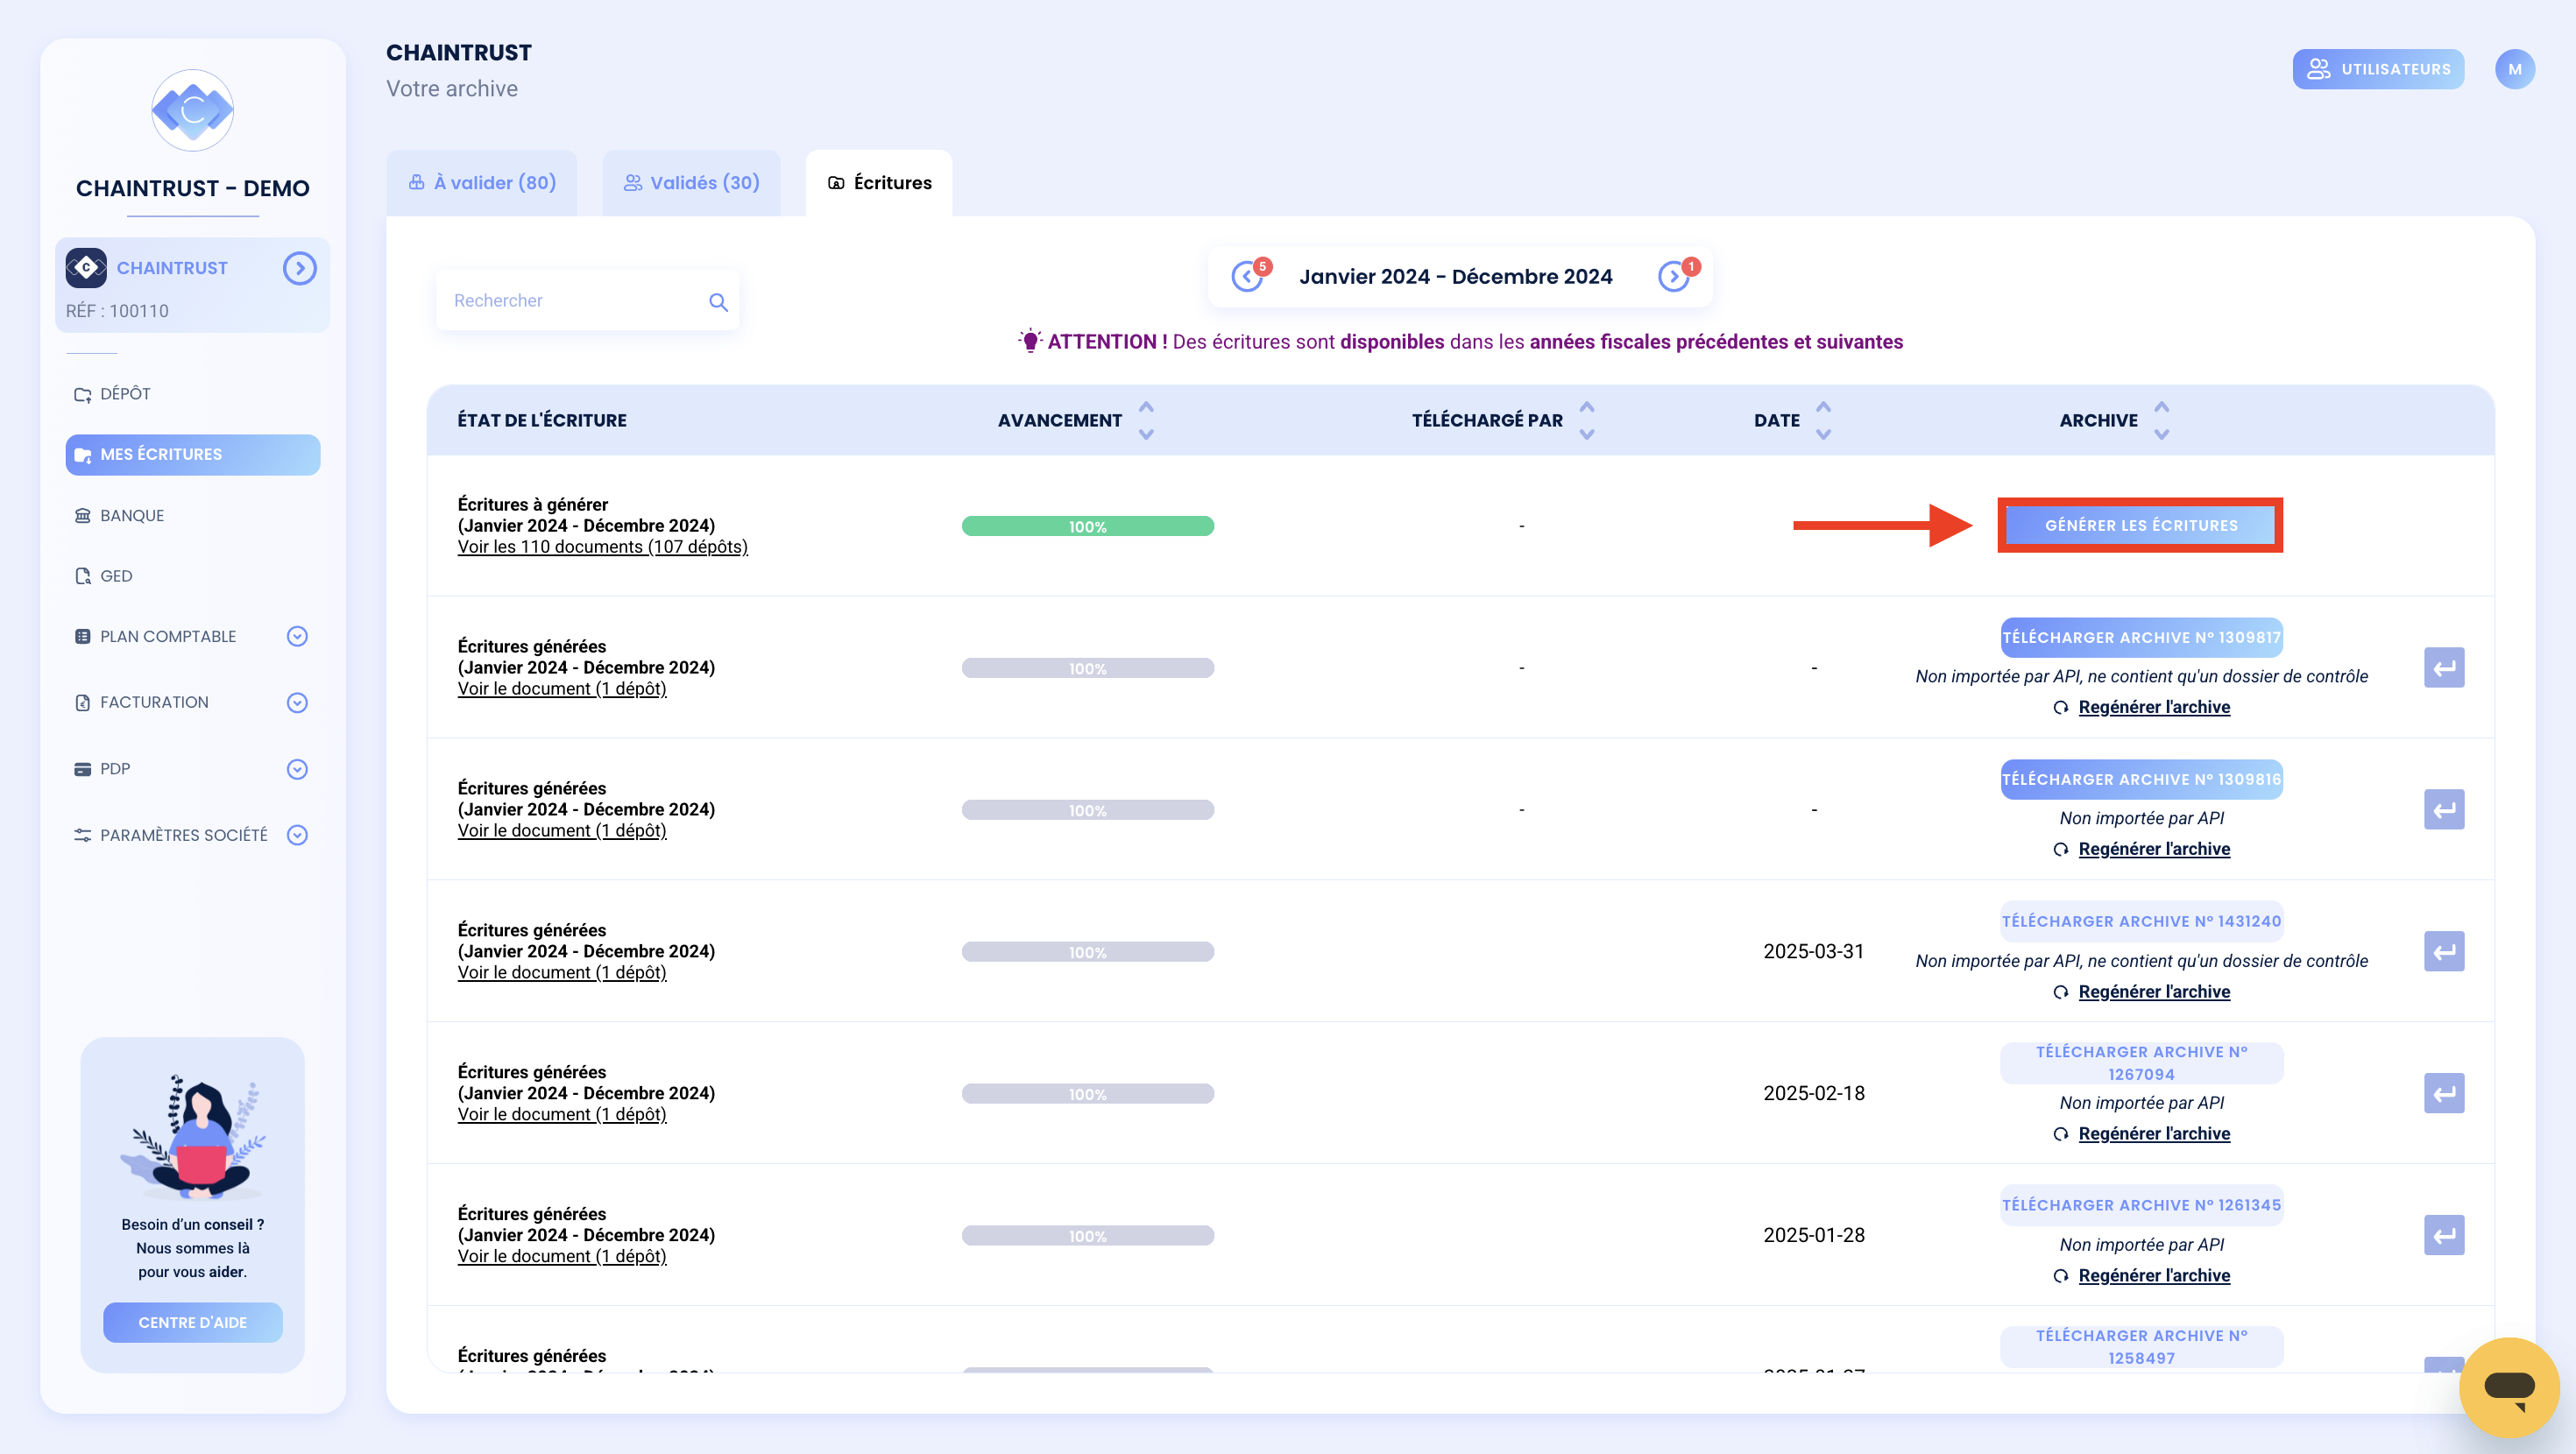Screen dimensions: 2576x1454
Task: Regenerate archive 1309816 via Regénérer l'archive
Action: pos(2154,849)
